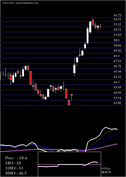Image resolution: width=126 pixels, height=177 pixels.
Task: Click the 50.04 price level label
Action: click(117, 46)
